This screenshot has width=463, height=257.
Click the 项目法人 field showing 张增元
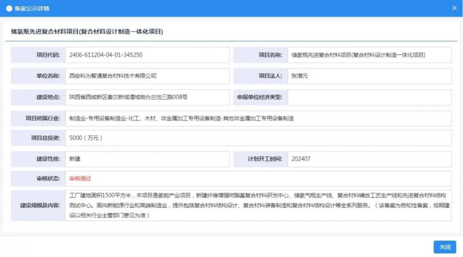pos(369,76)
